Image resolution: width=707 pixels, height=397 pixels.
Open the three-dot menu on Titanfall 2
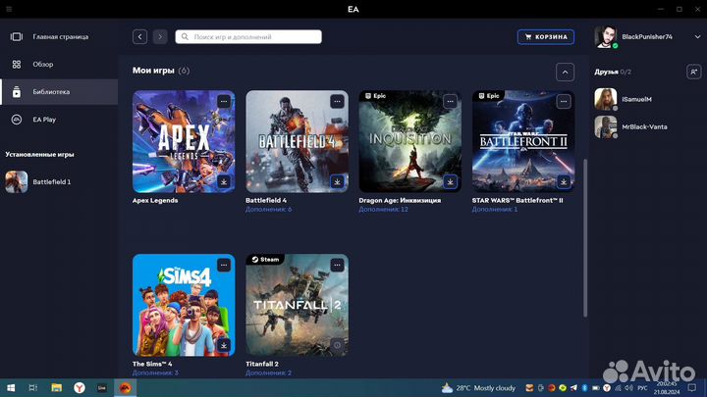[x=337, y=265]
